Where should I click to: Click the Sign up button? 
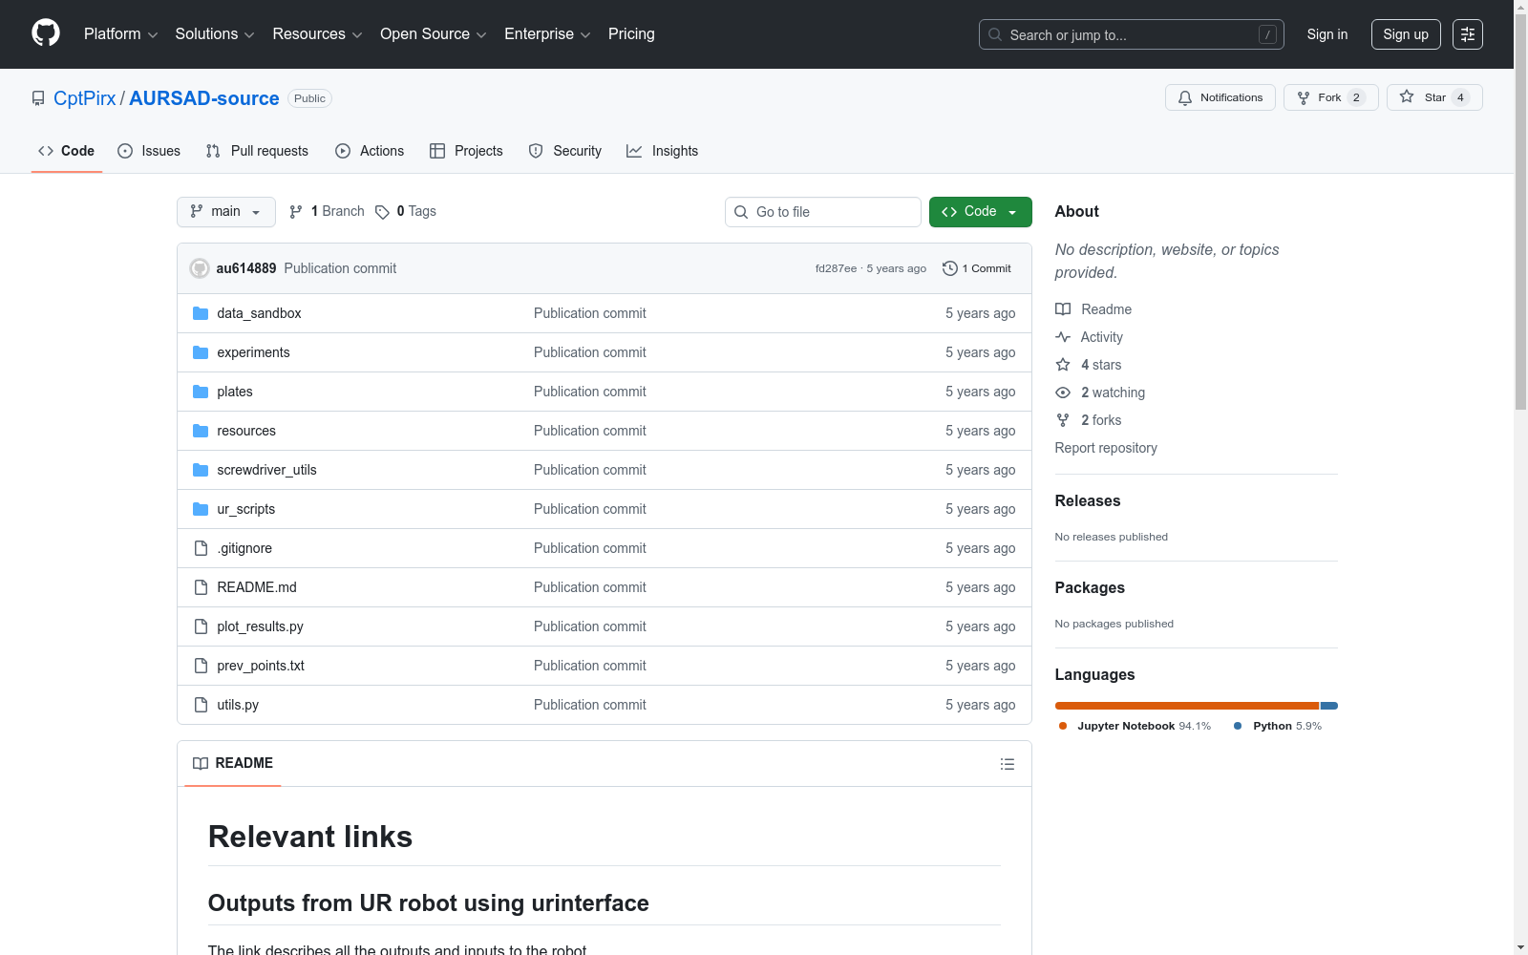tap(1406, 34)
